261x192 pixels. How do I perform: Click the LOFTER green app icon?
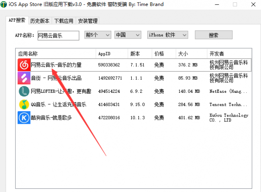24,91
